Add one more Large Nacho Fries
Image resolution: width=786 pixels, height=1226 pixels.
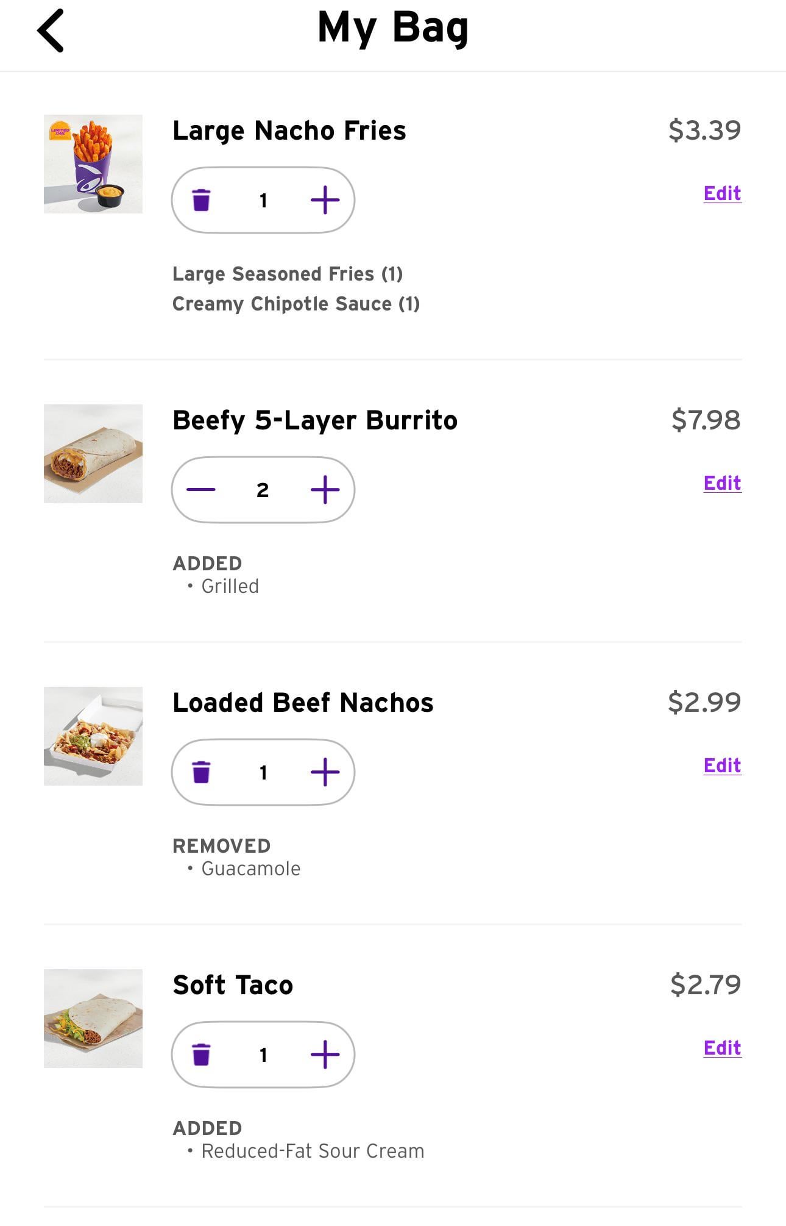(x=325, y=200)
